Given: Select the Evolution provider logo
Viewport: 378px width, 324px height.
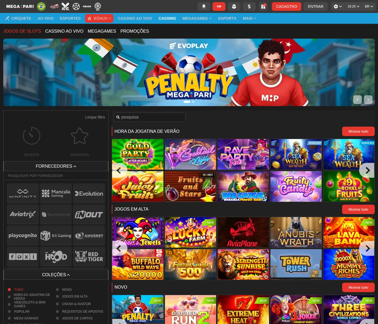Looking at the screenshot, I should point(89,193).
